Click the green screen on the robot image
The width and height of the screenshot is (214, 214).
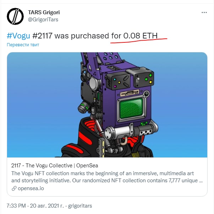point(131,109)
